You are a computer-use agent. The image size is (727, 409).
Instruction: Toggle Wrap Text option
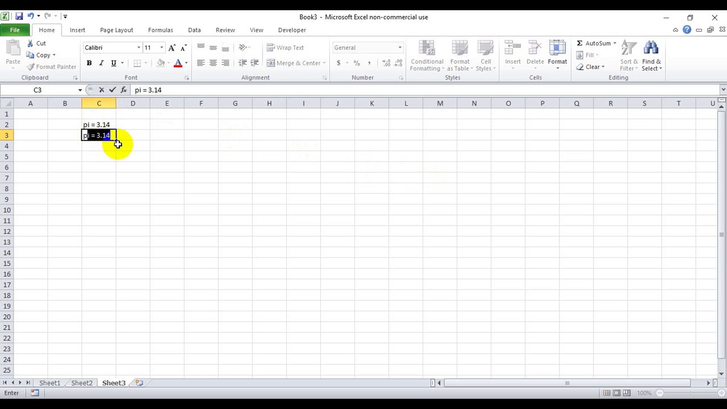coord(285,48)
